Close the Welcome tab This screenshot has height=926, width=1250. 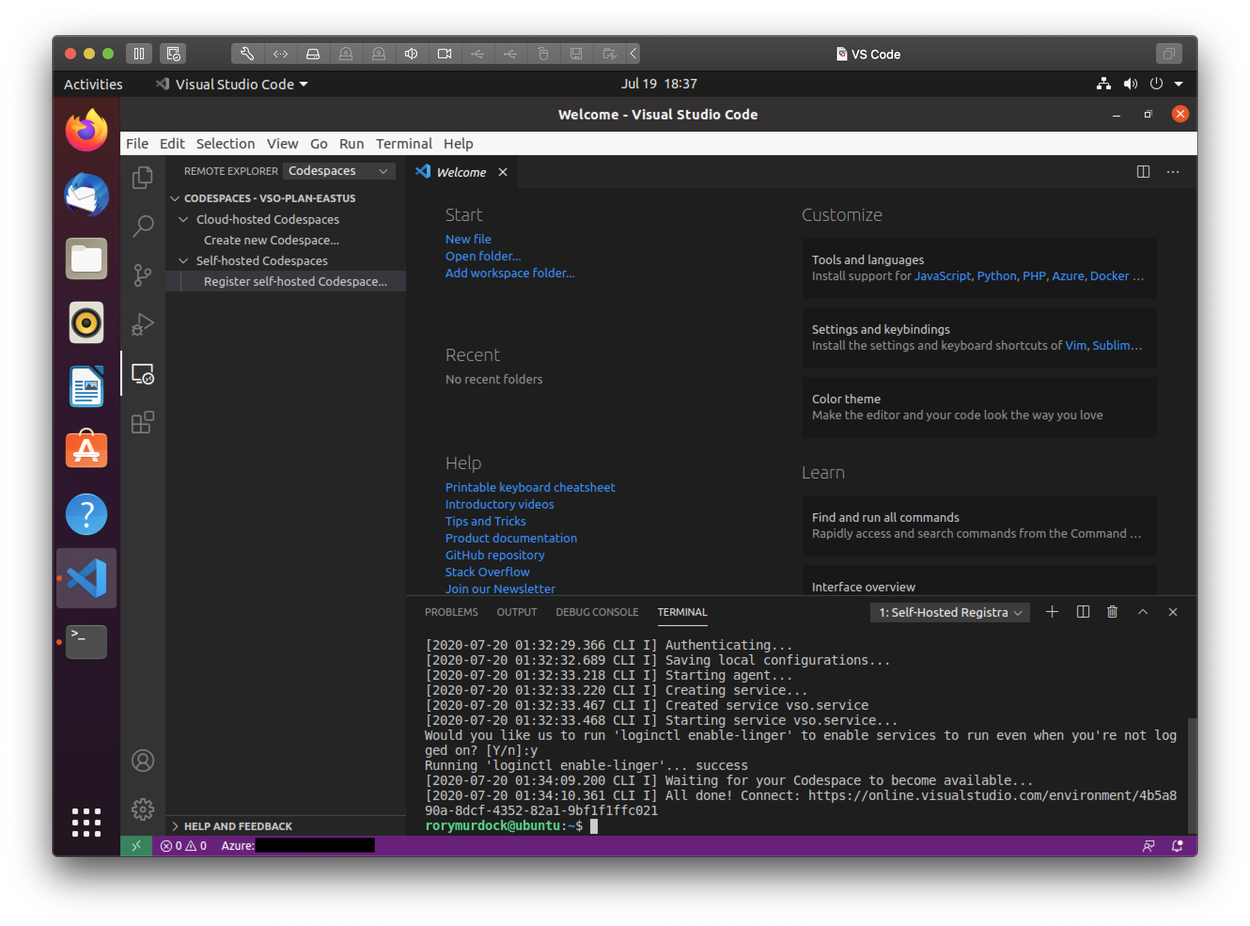[x=502, y=172]
